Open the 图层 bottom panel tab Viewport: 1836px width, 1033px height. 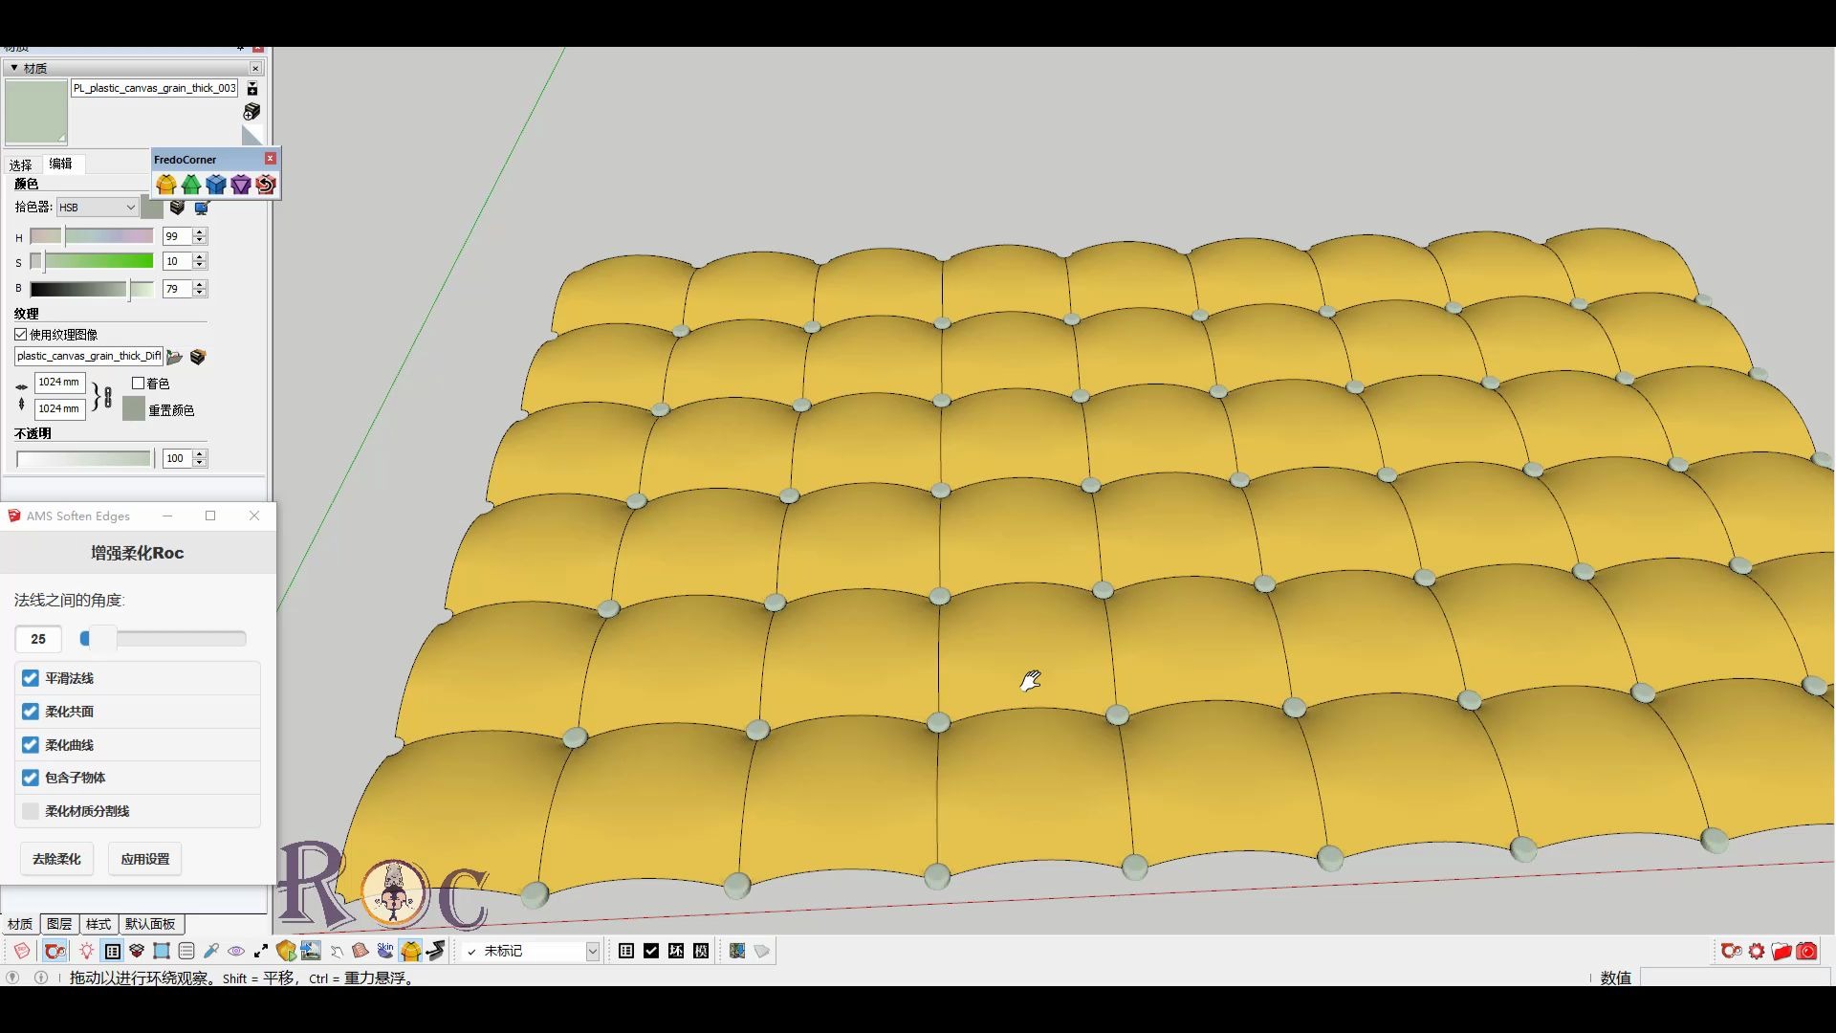59,924
